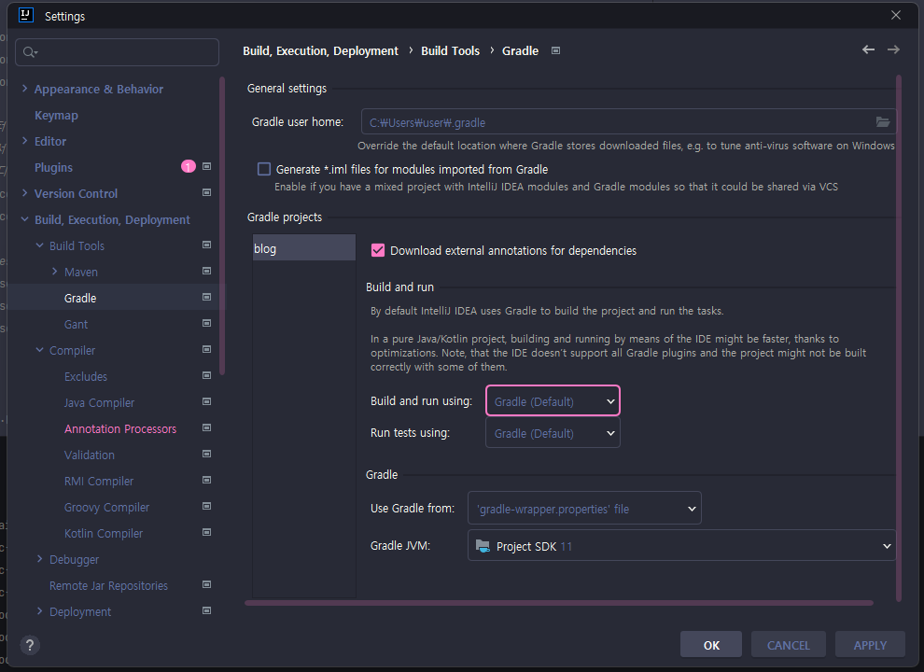The height and width of the screenshot is (672, 924).
Task: Collapse the Build Tools node
Action: 39,245
